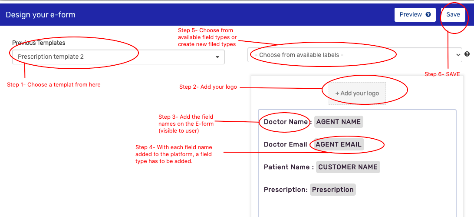Click the dropdown arrow of Previous Templates

point(217,57)
